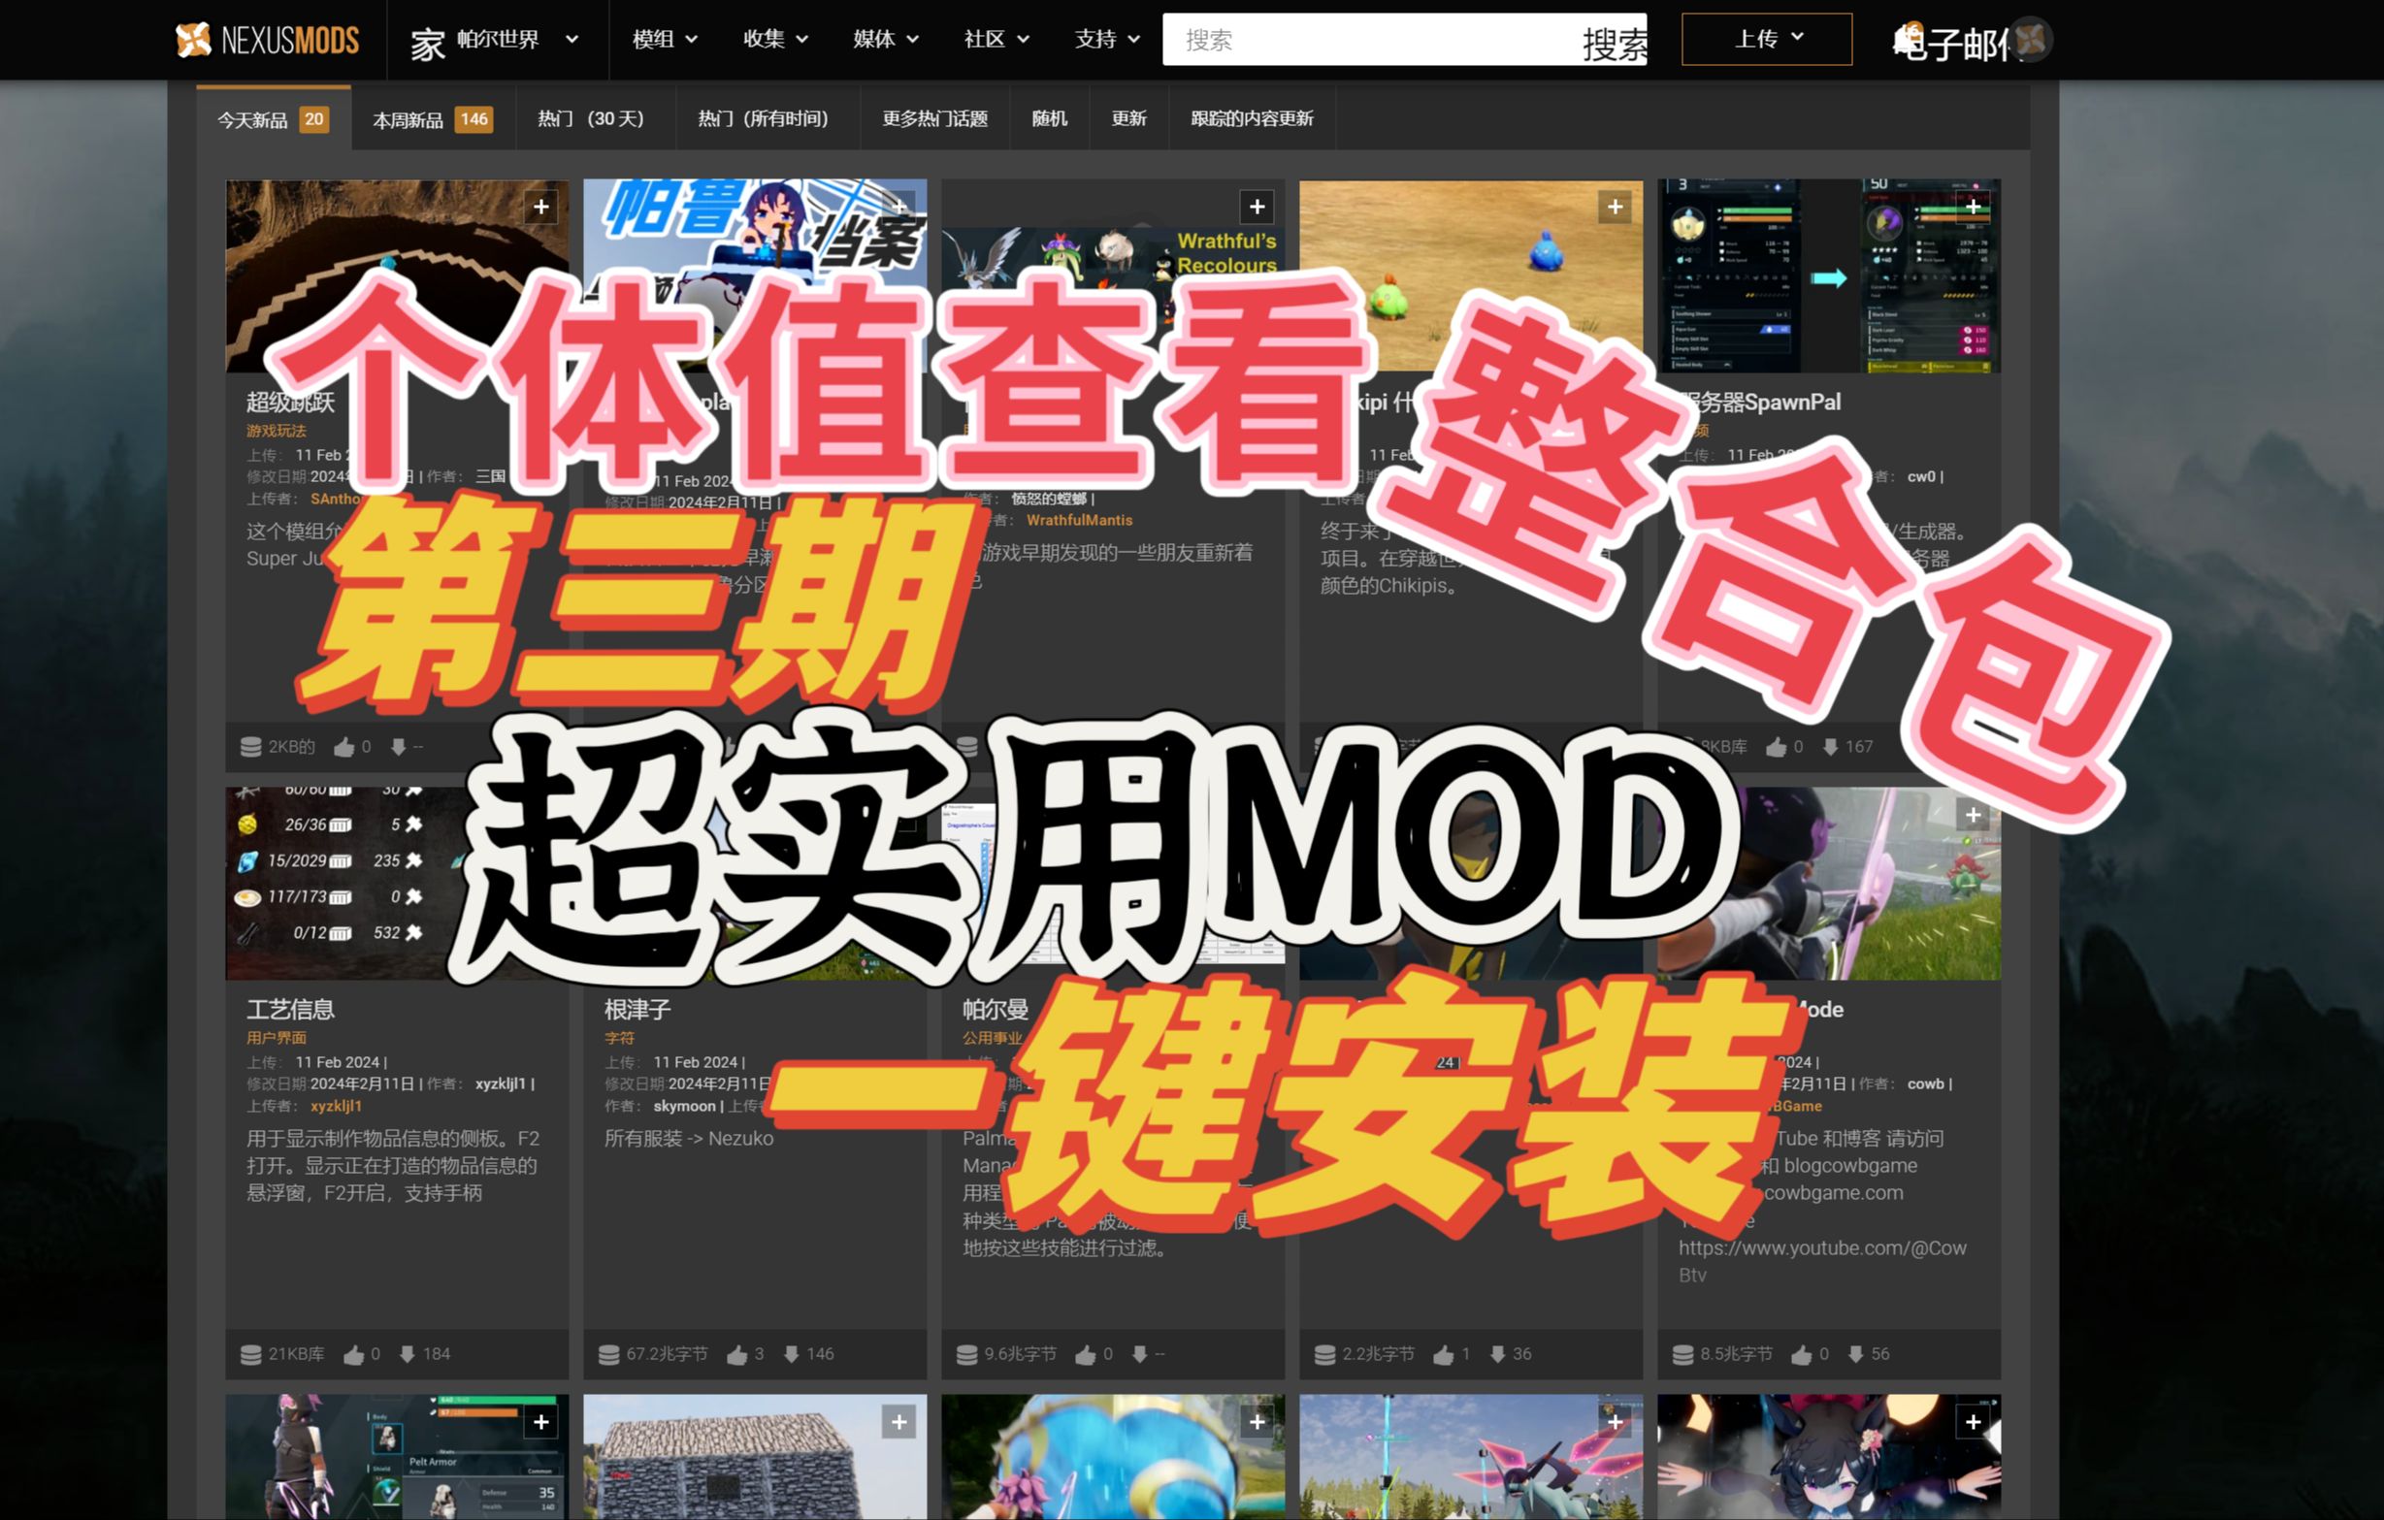The height and width of the screenshot is (1520, 2384).
Task: Click the NexusMods logo icon
Action: 193,40
